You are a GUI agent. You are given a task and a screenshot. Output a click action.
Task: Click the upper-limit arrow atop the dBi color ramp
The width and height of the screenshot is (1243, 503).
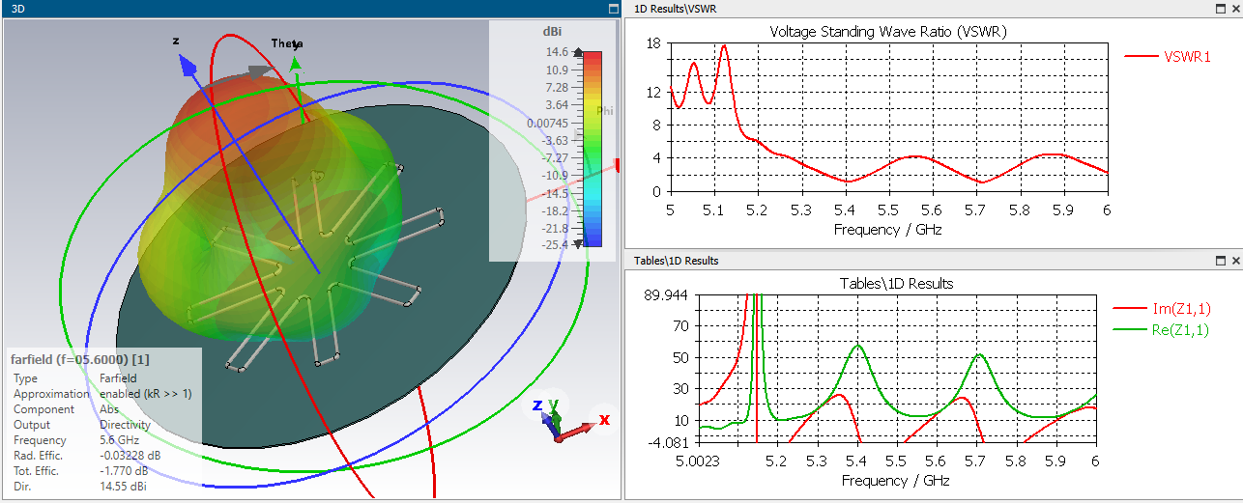point(578,54)
